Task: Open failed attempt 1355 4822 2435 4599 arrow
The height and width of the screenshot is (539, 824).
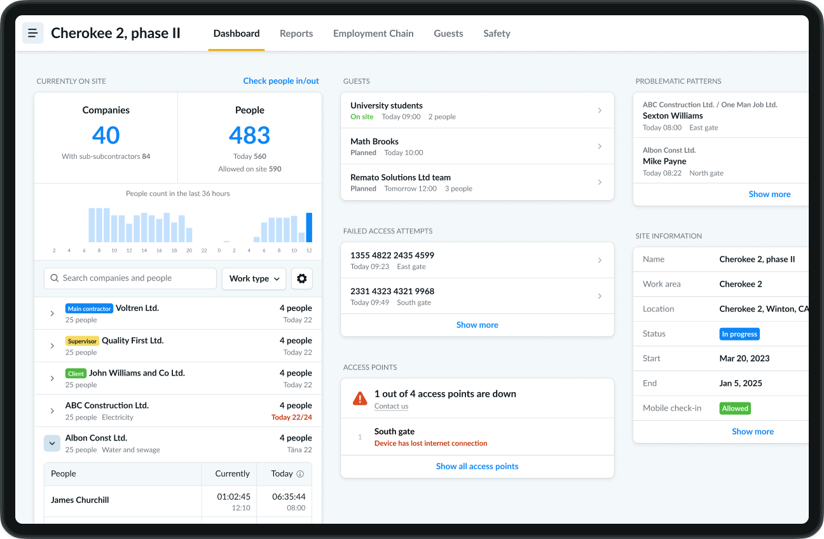Action: 600,260
